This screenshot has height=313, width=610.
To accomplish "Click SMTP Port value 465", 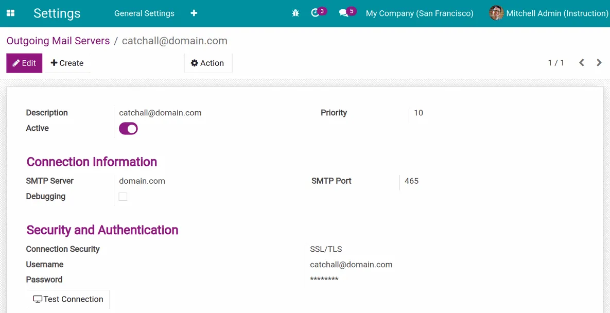I will pyautogui.click(x=412, y=181).
